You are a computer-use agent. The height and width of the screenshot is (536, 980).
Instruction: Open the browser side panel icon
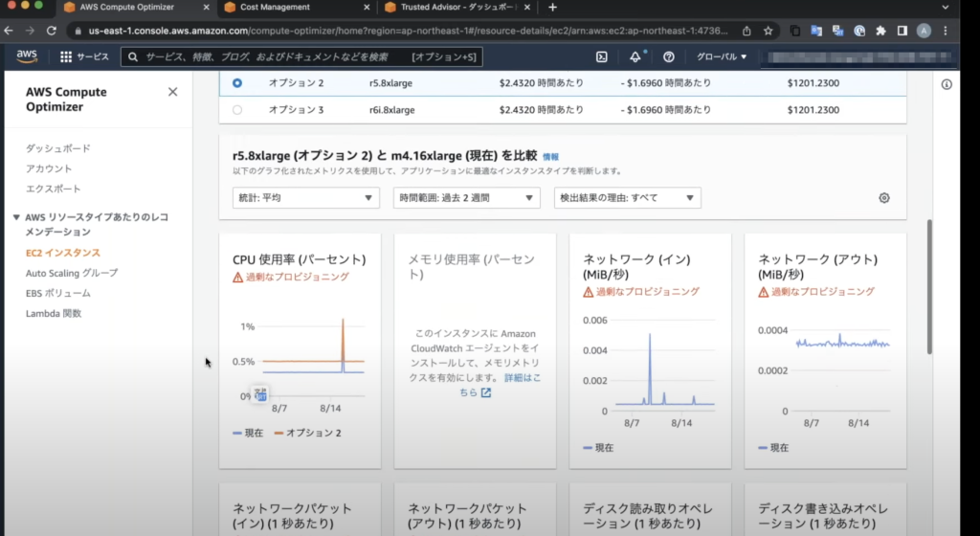pos(902,31)
